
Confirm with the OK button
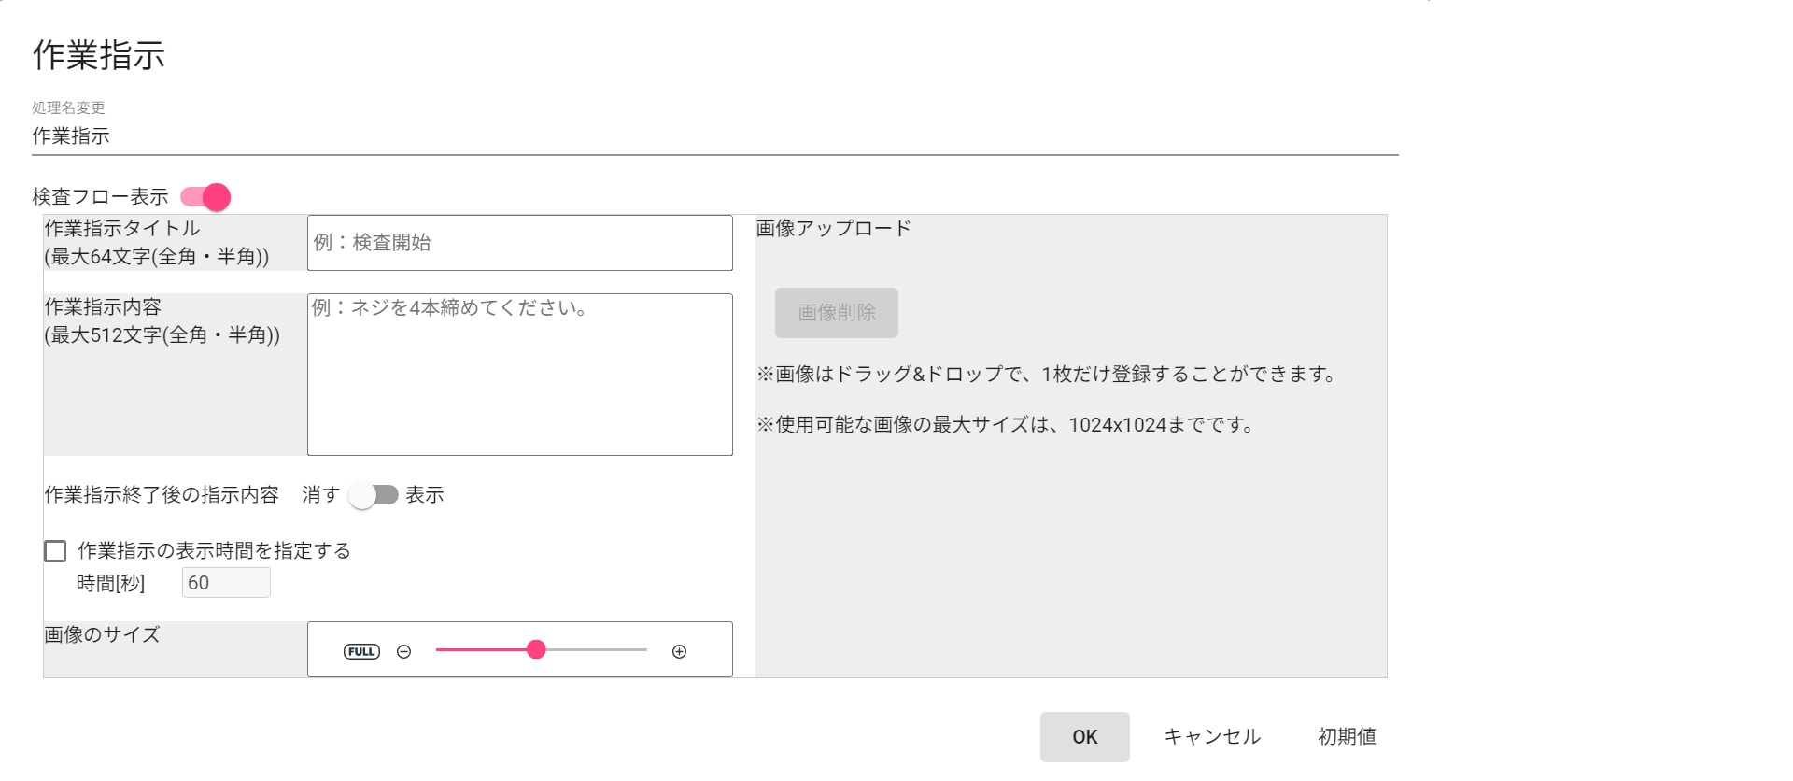(1084, 737)
